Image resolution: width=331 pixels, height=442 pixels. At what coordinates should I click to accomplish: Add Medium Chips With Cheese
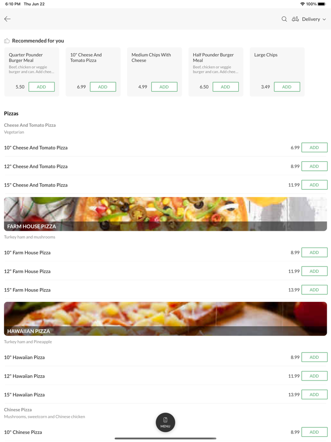pos(164,87)
